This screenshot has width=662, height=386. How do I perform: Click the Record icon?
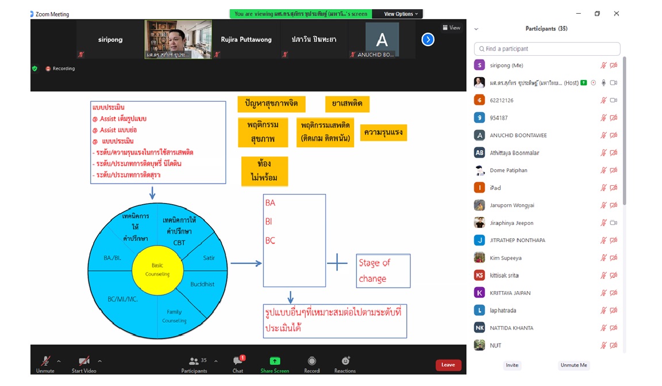tap(311, 361)
